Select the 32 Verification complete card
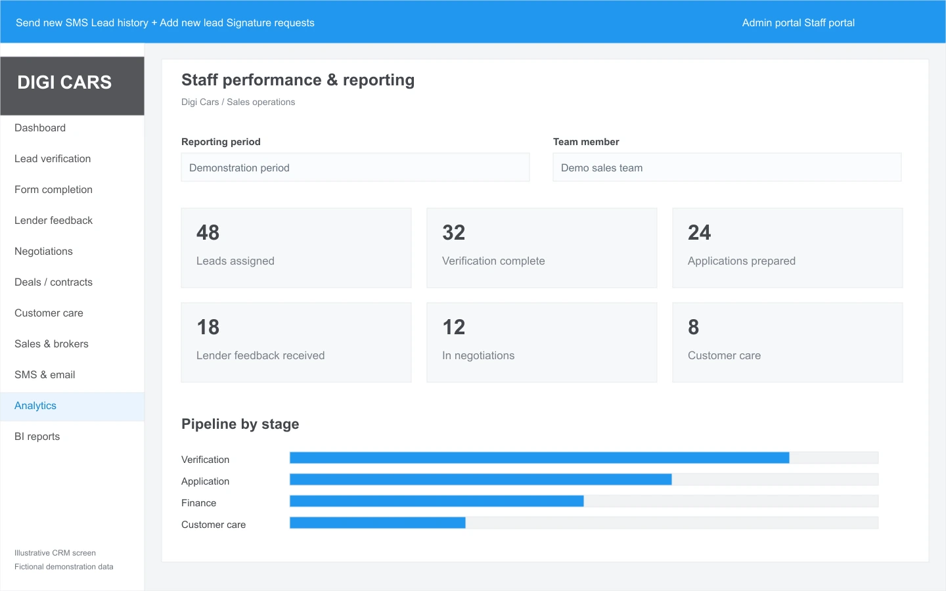Viewport: 946px width, 591px height. [542, 248]
